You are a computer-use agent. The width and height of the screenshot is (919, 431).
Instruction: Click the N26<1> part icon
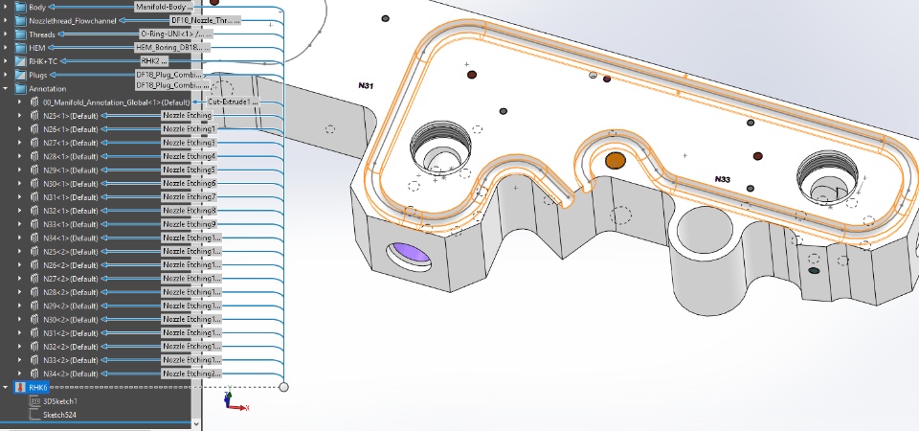34,129
